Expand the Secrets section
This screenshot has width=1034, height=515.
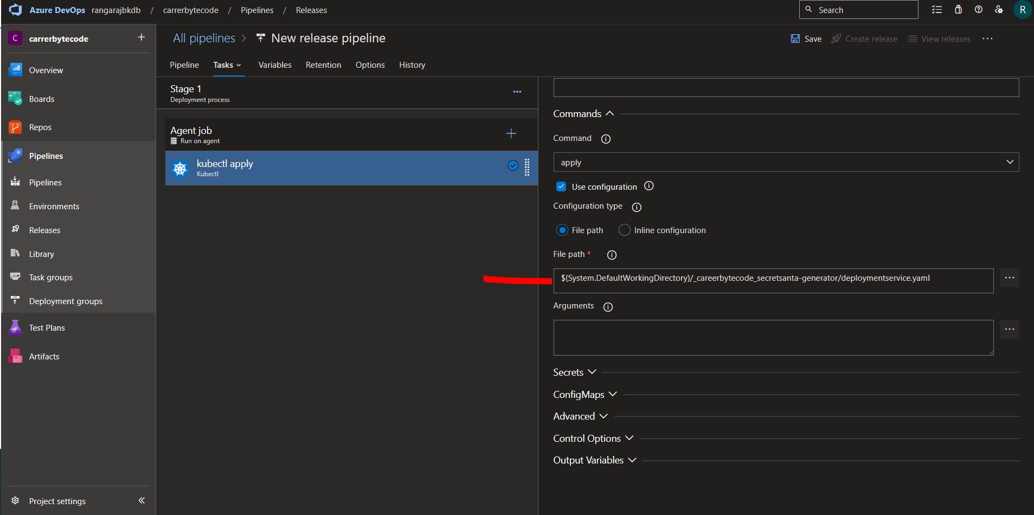[574, 372]
